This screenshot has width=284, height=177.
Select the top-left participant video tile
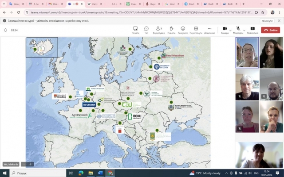(x=247, y=52)
